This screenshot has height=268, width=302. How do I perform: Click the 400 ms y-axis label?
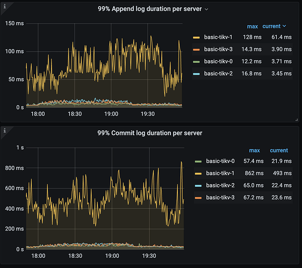pyautogui.click(x=15, y=208)
